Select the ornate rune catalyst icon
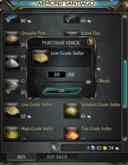 [x=12, y=87]
